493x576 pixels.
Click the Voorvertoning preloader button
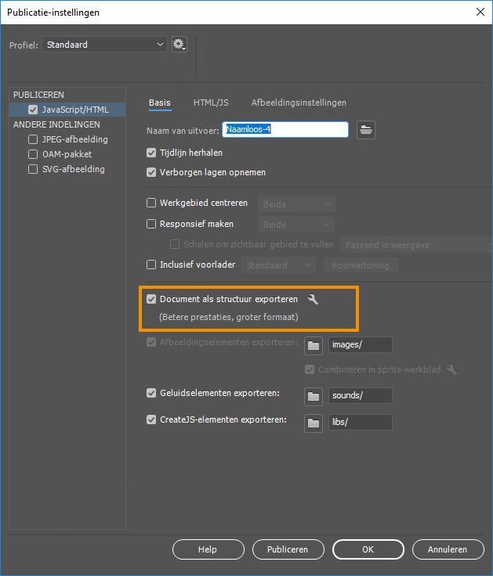[361, 265]
